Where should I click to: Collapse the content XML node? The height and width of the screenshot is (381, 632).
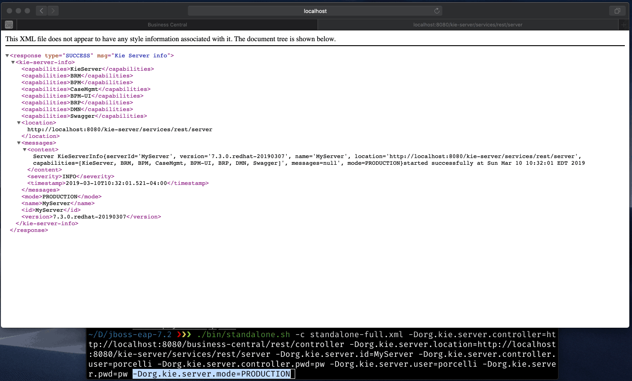point(25,150)
